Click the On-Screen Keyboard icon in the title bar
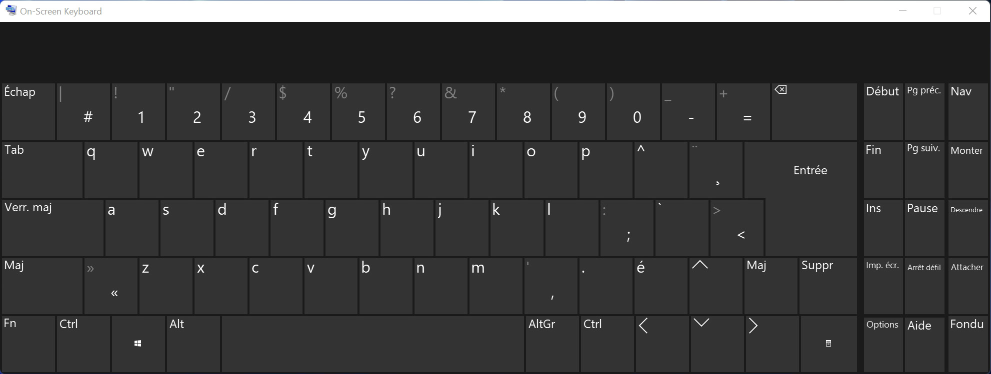The width and height of the screenshot is (991, 374). pos(10,10)
